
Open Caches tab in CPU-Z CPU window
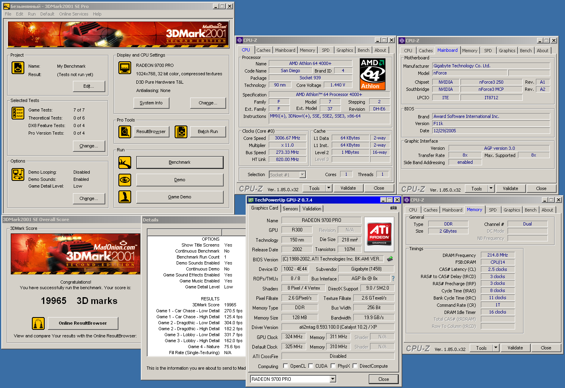[264, 50]
